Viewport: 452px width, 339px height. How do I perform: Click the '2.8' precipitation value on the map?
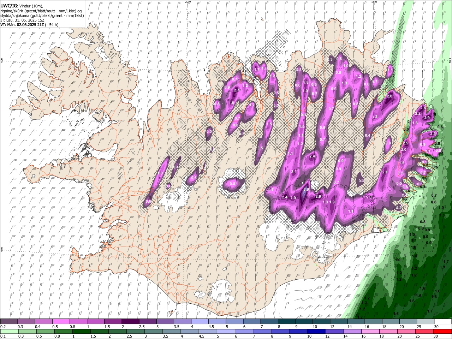click(390, 96)
